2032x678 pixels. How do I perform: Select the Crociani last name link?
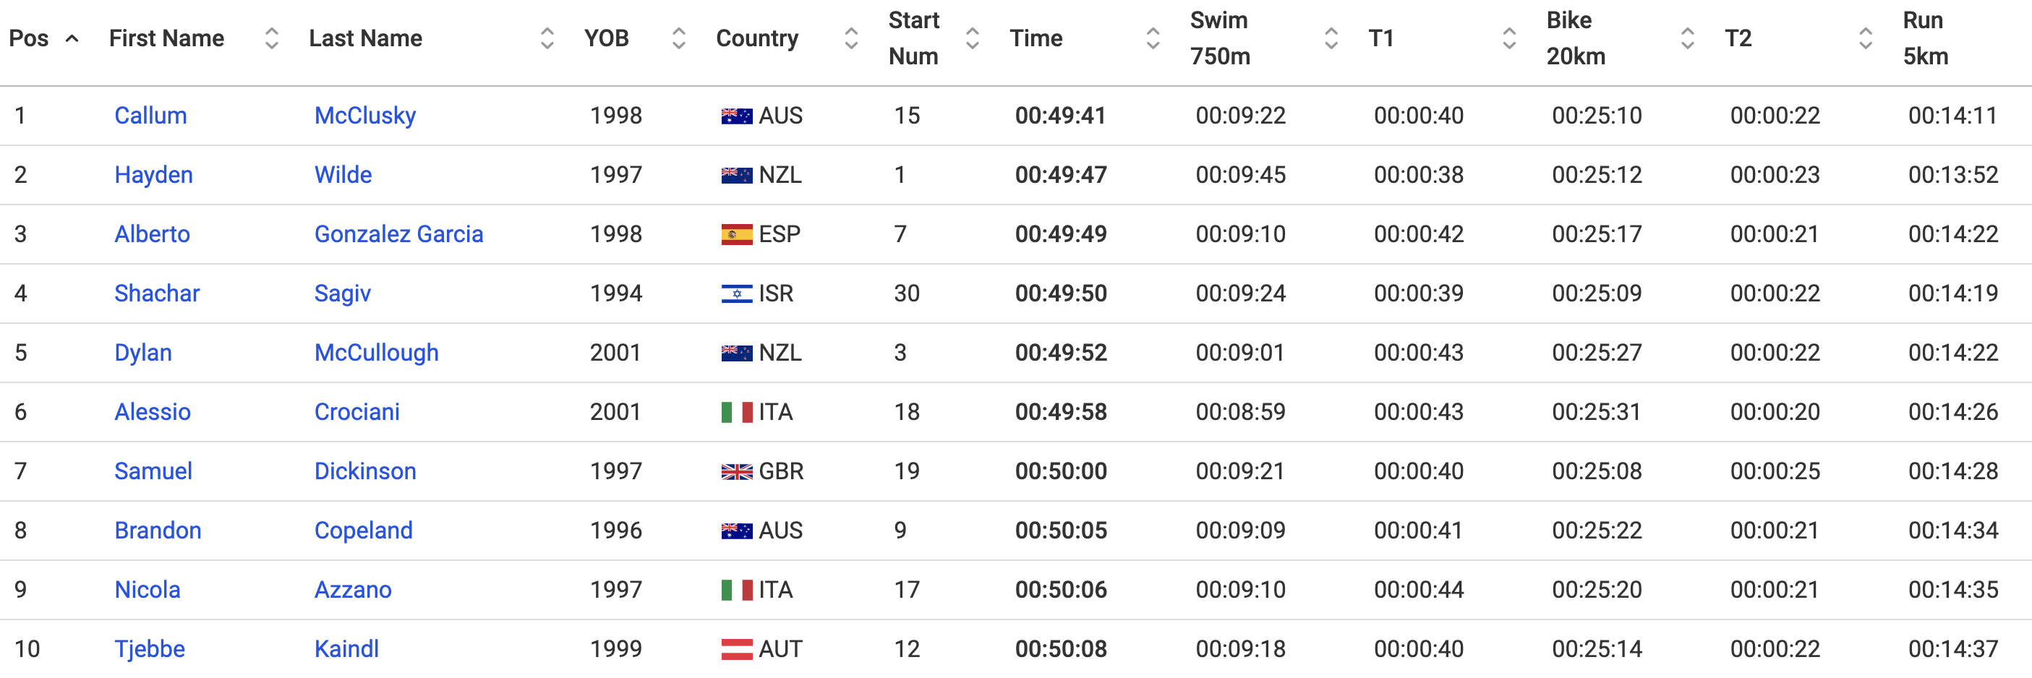pos(357,411)
